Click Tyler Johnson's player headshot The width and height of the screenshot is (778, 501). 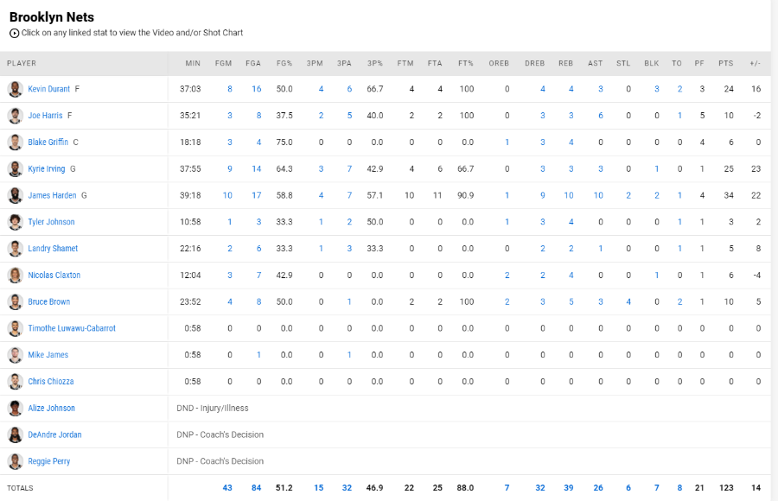pyautogui.click(x=16, y=222)
